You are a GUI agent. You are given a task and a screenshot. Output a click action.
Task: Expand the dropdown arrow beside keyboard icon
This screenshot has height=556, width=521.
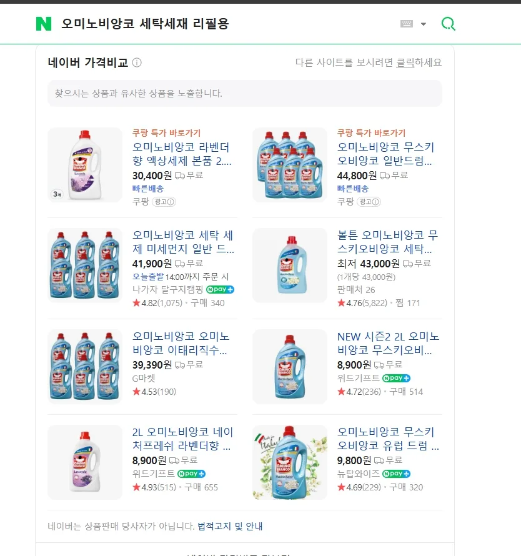(423, 24)
